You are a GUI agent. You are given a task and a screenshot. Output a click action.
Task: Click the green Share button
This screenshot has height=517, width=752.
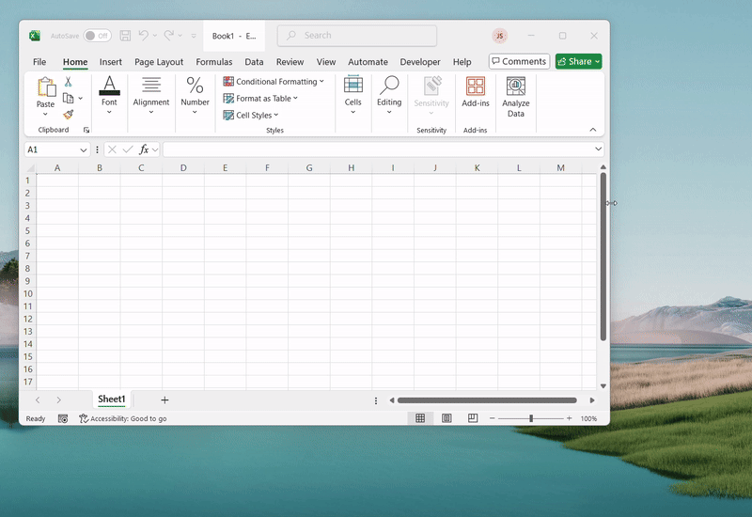pyautogui.click(x=578, y=61)
